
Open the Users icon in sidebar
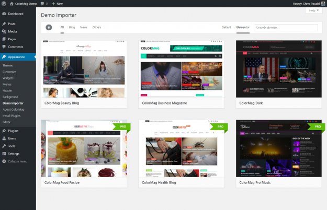[4, 138]
